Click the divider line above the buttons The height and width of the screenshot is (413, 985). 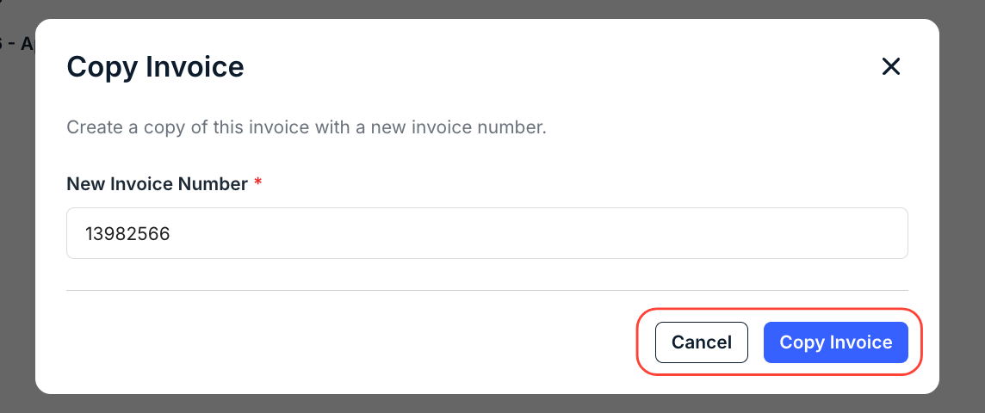click(486, 290)
